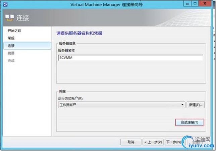The width and height of the screenshot is (216, 151).
Task: Click the 测试连接(T) button
Action: click(190, 122)
